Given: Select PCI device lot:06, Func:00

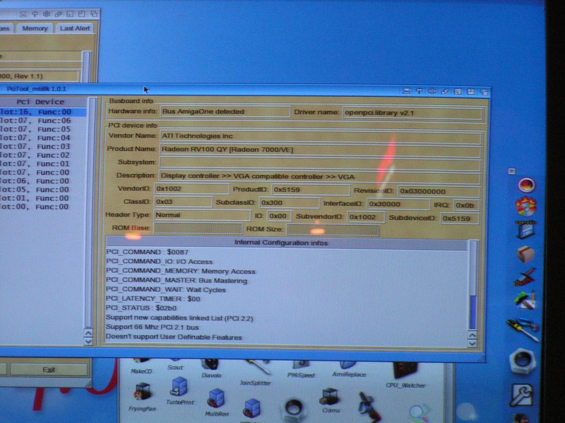Looking at the screenshot, I should 43,181.
